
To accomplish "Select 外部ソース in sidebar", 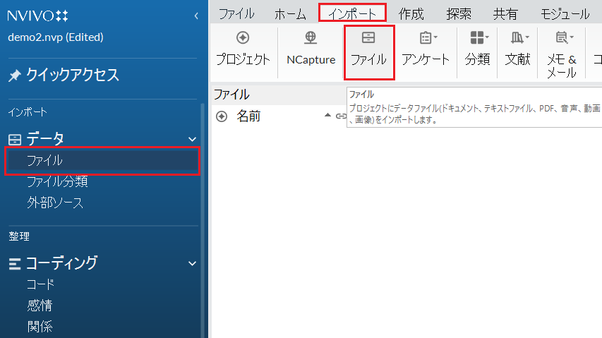I will coord(55,203).
